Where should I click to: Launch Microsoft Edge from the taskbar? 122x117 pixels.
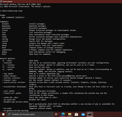coord(63,114)
